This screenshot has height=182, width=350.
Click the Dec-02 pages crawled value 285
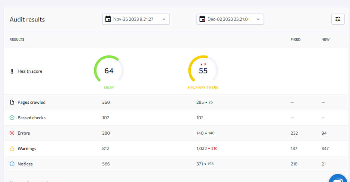[x=200, y=102]
